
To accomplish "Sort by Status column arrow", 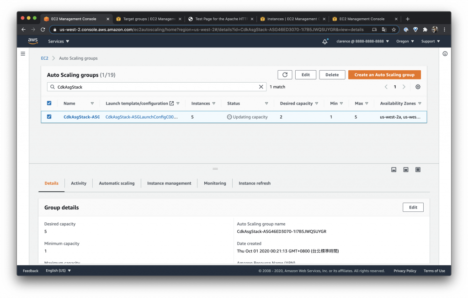I will point(266,104).
